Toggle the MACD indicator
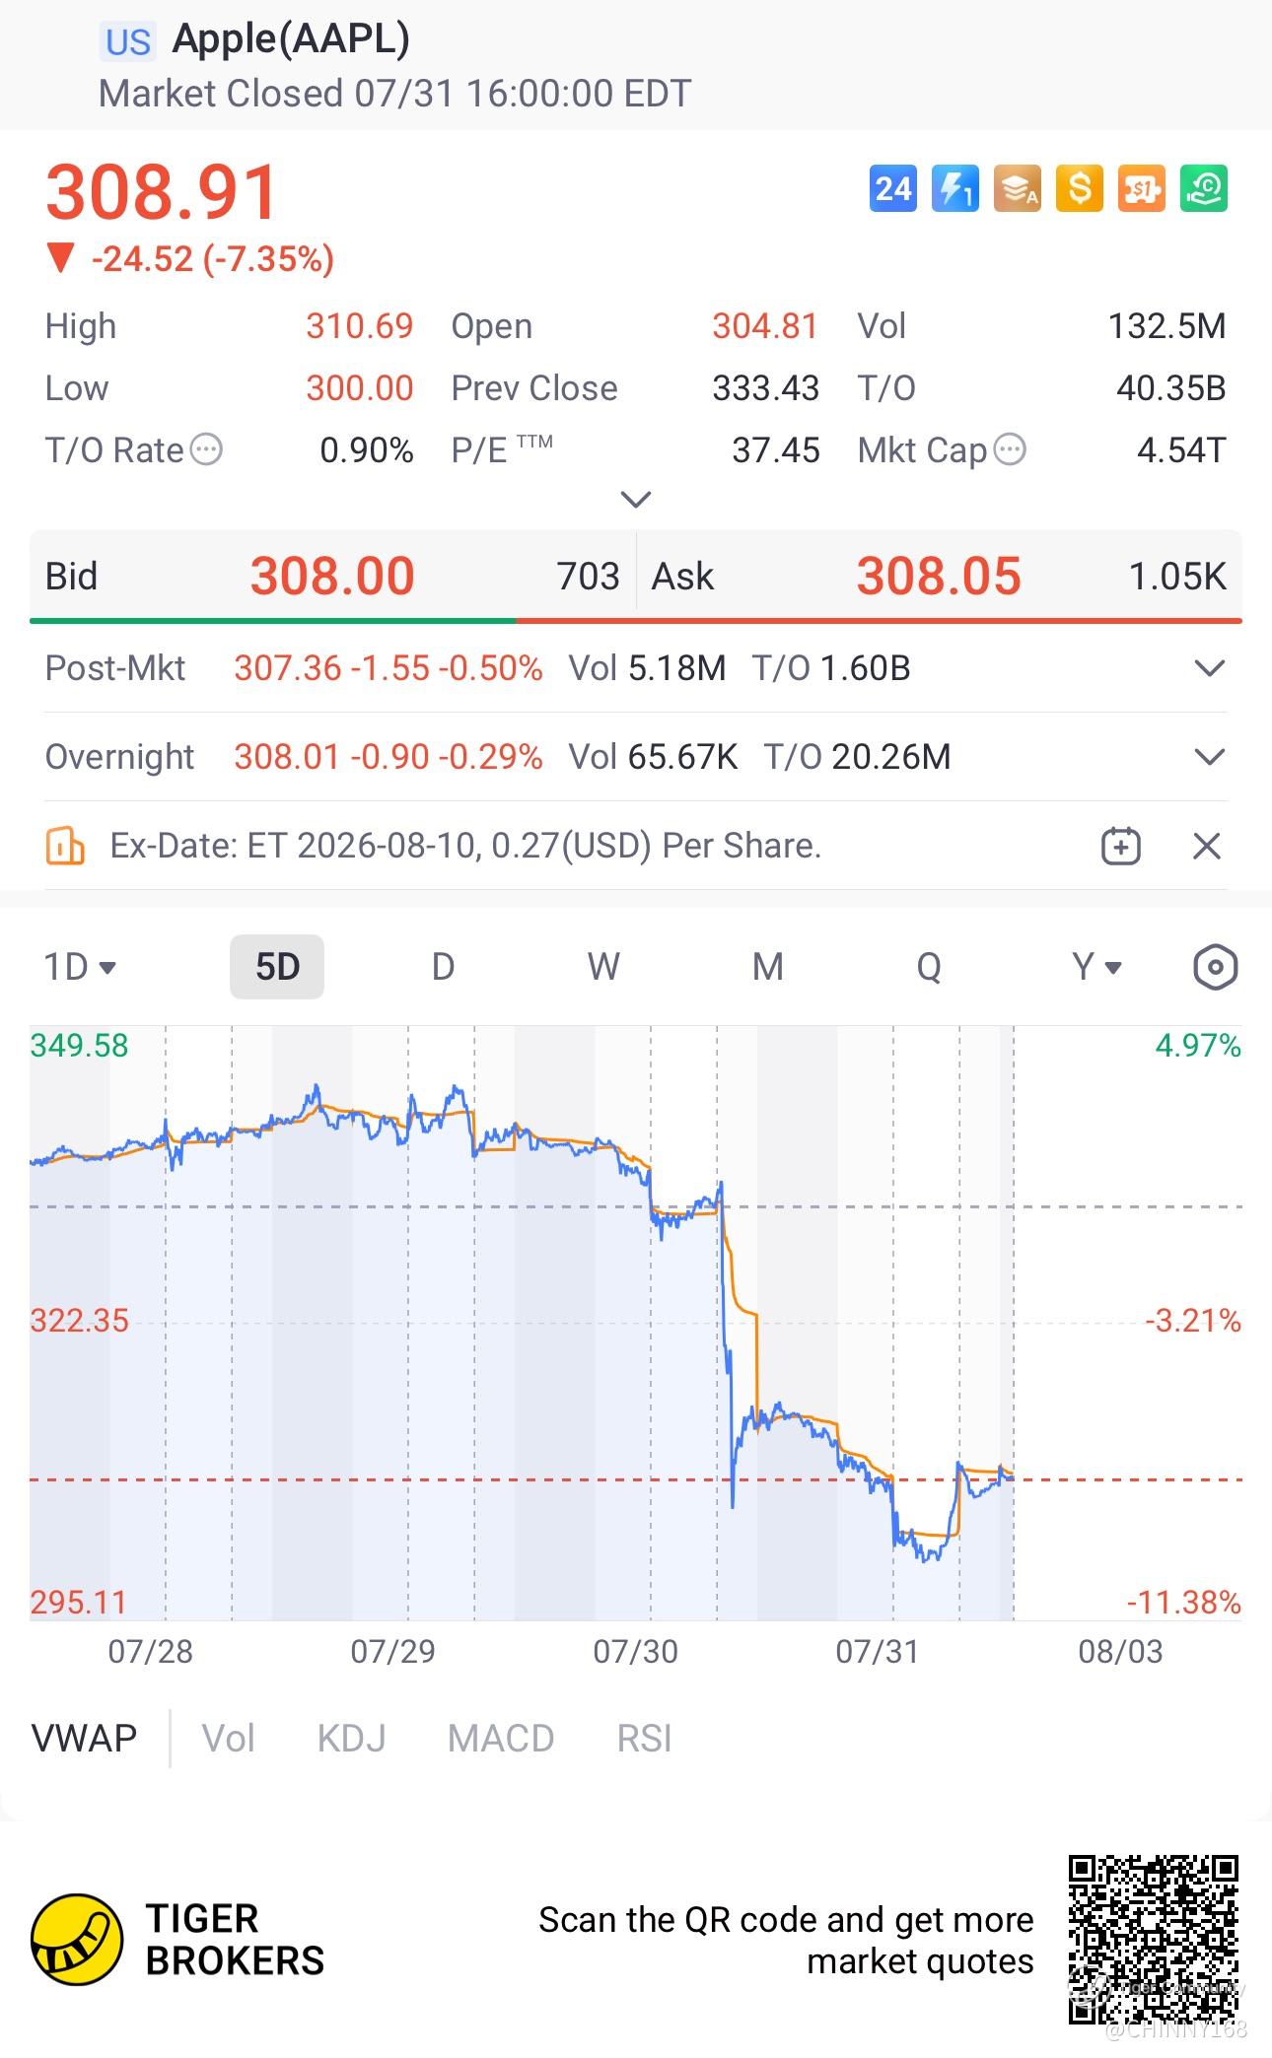The image size is (1272, 2058). 501,1738
